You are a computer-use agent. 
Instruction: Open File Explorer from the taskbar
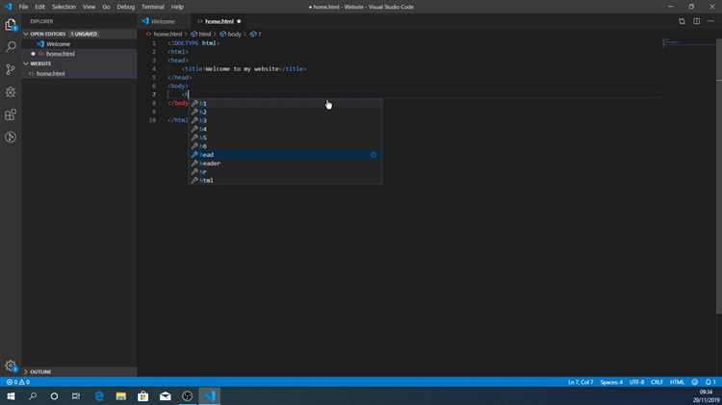120,396
